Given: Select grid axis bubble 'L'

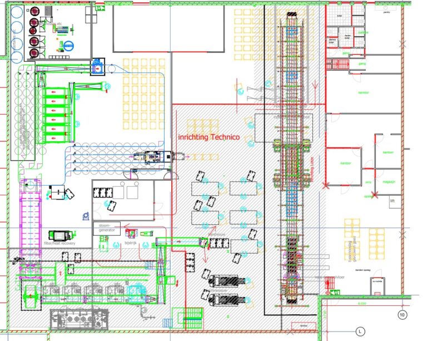Looking at the screenshot, I should pos(360,332).
